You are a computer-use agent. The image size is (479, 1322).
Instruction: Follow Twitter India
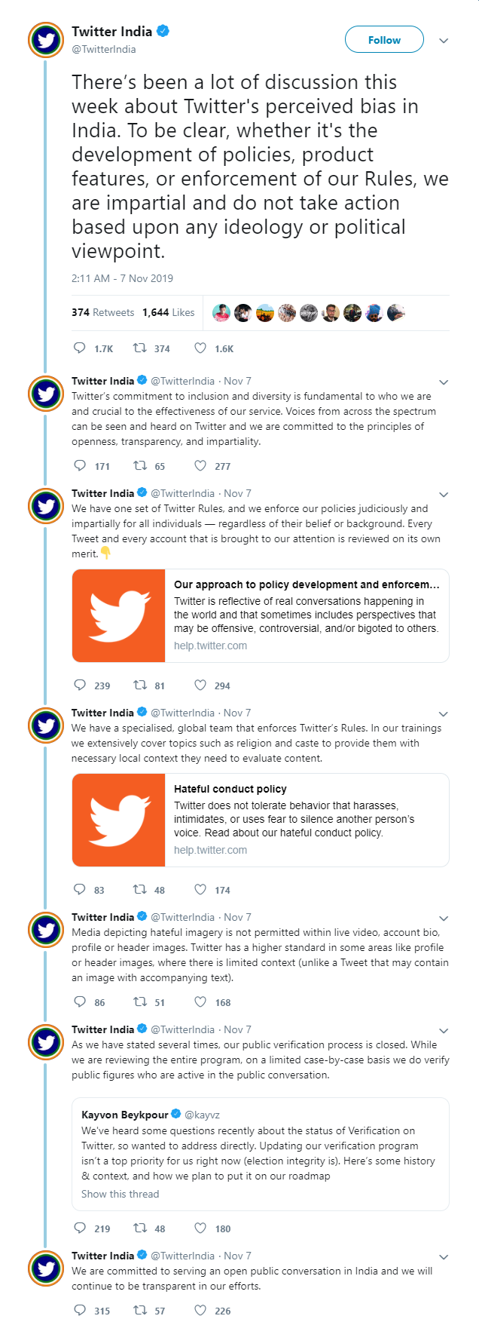(x=384, y=40)
